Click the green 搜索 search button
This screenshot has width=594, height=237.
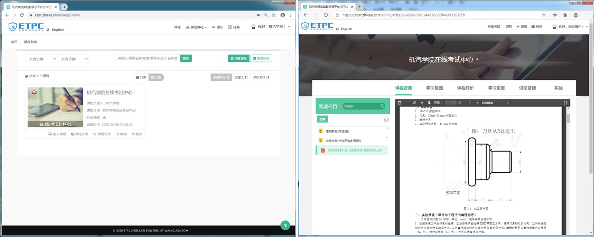186,58
